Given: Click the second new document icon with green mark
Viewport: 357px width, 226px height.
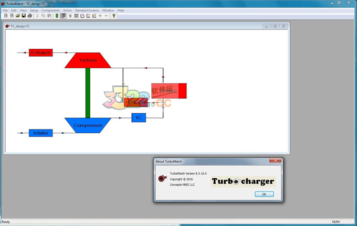Looking at the screenshot, I should [x=12, y=16].
